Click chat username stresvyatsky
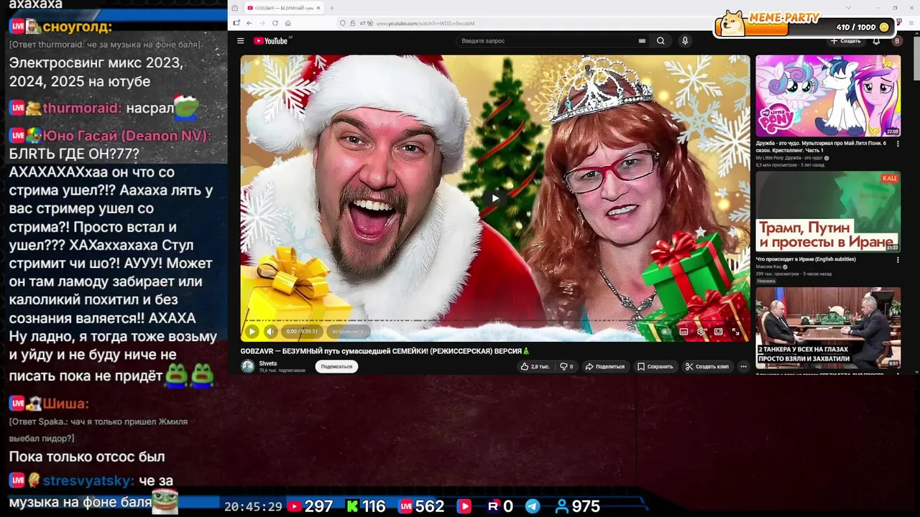Screen dimensions: 920x517 pyautogui.click(x=88, y=480)
